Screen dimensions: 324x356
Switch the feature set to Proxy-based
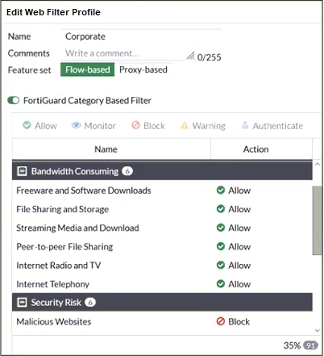coord(143,69)
